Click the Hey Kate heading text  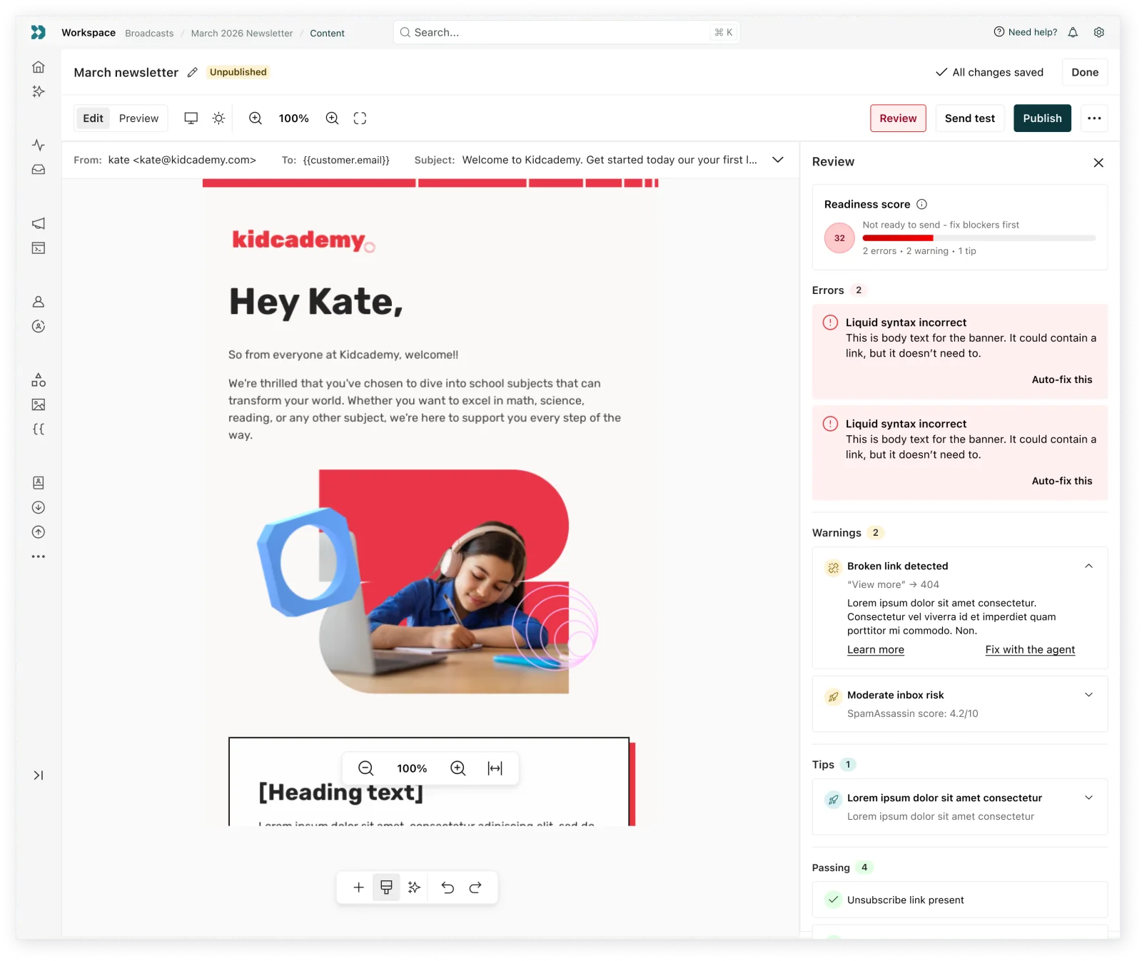click(316, 302)
